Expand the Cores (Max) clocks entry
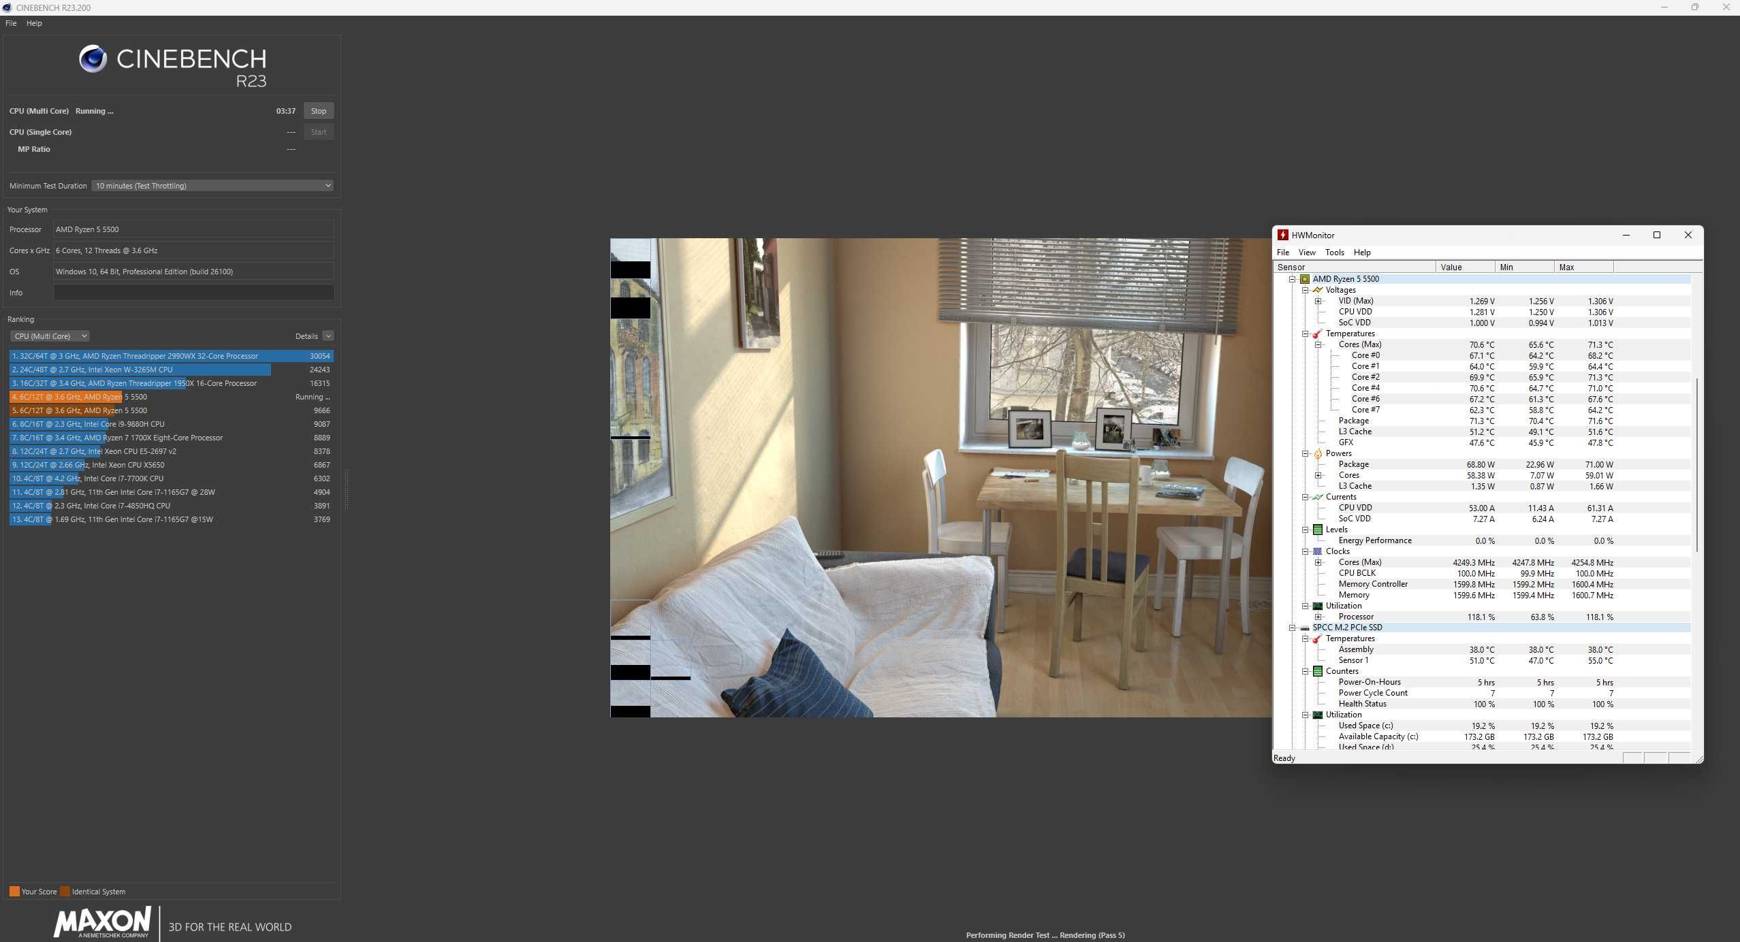The height and width of the screenshot is (942, 1740). (1318, 562)
